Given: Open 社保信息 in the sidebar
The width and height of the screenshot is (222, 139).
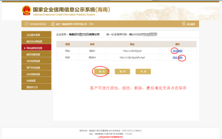Looking at the screenshot, I should coord(36,81).
